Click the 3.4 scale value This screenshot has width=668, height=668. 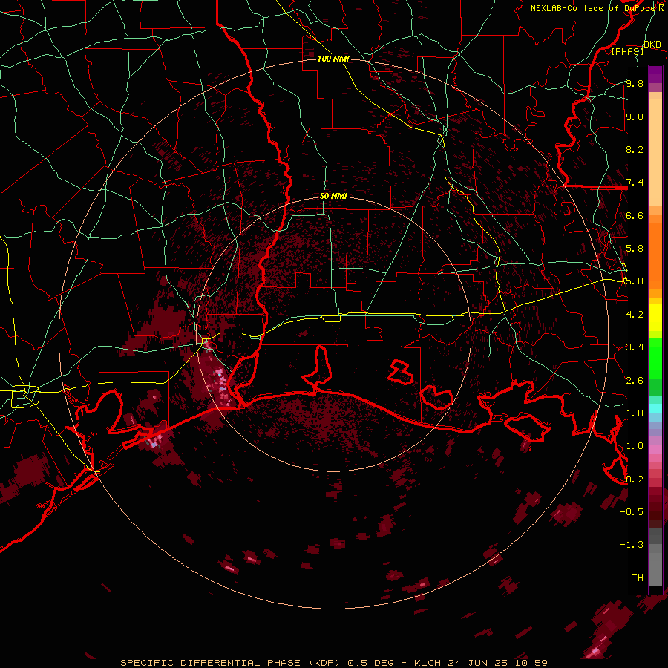coord(635,347)
